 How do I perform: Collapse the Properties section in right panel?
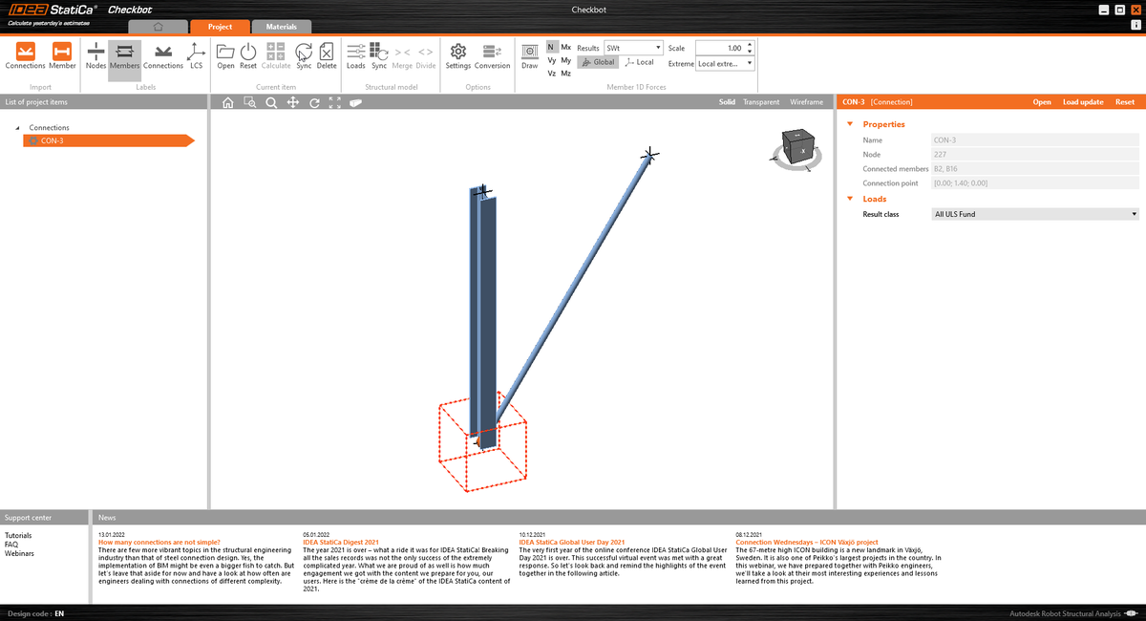click(849, 124)
